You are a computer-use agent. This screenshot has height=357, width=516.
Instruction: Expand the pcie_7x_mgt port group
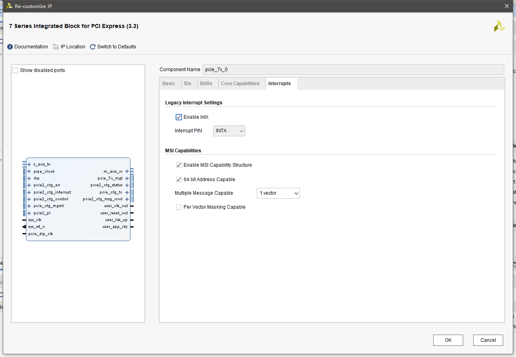pos(127,178)
